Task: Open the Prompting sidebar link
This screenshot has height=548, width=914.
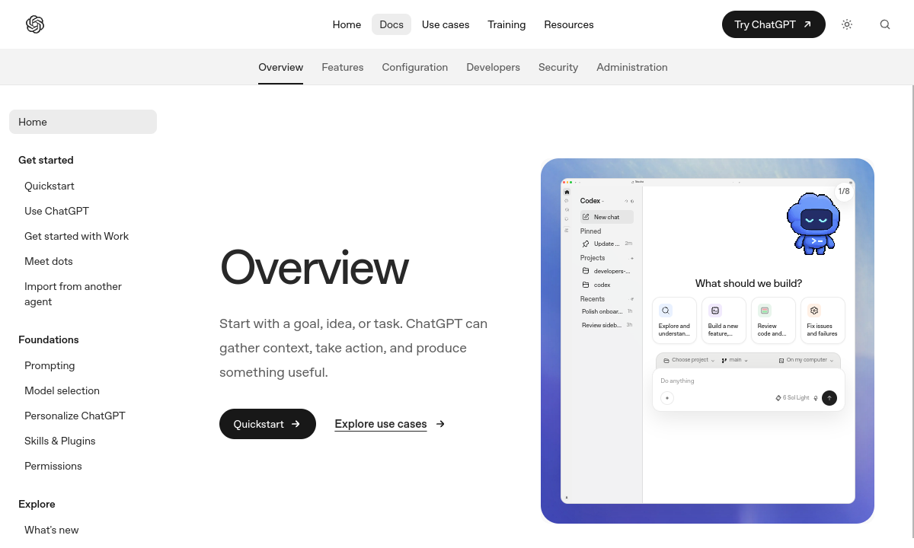Action: coord(50,365)
